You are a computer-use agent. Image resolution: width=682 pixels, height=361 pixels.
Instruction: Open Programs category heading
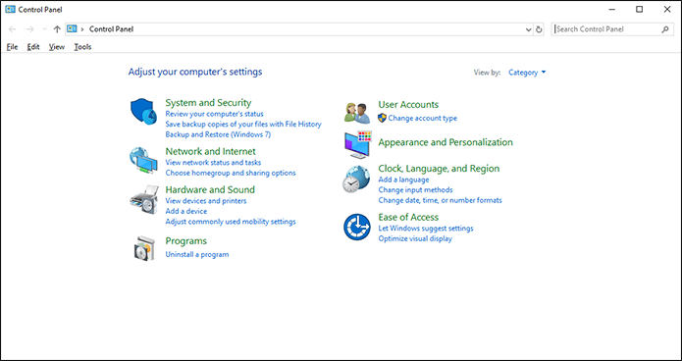186,241
